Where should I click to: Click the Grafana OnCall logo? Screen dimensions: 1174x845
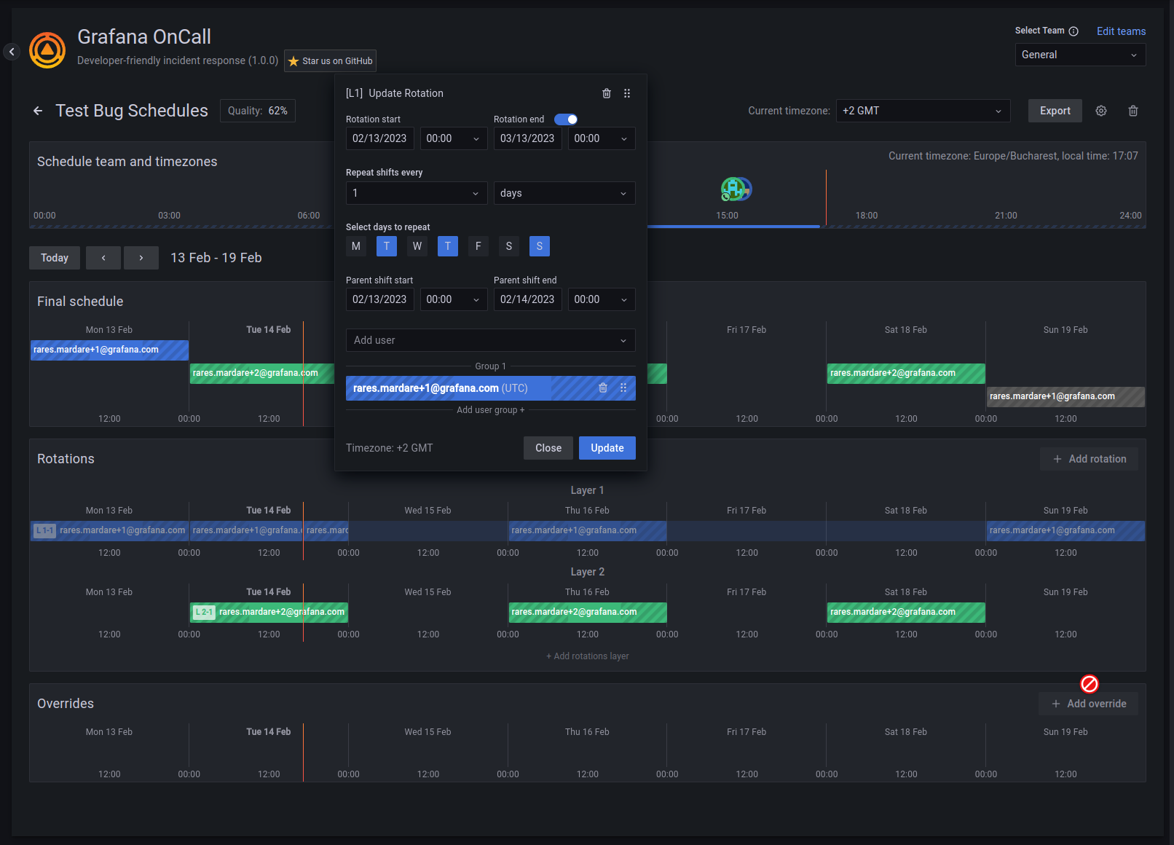47,50
